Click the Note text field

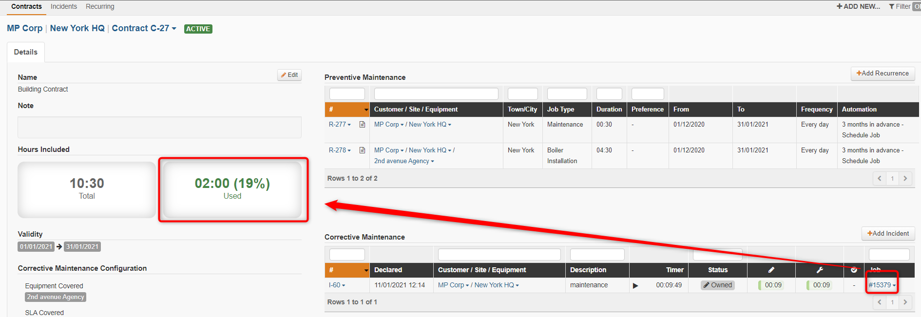pyautogui.click(x=159, y=127)
